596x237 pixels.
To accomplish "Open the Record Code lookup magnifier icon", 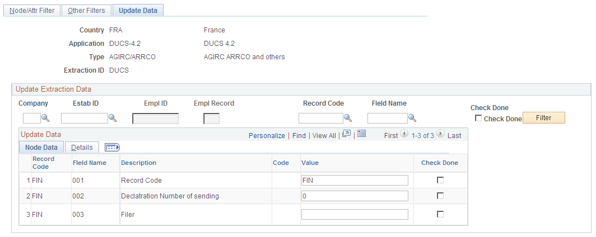I will click(x=348, y=118).
